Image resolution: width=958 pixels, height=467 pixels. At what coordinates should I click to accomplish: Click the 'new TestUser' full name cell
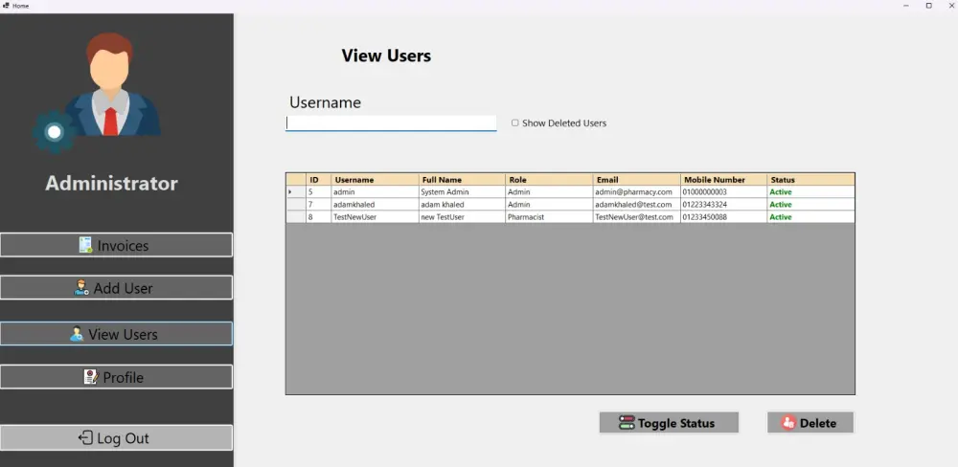pos(462,216)
